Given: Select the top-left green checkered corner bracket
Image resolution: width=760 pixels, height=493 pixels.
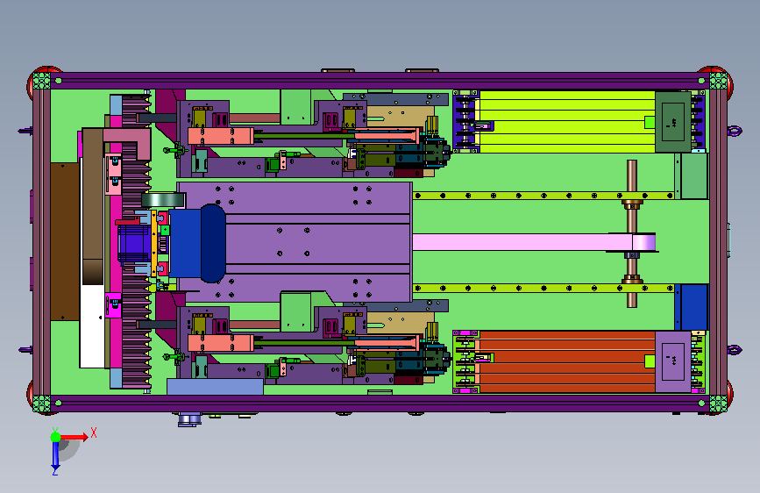Looking at the screenshot, I should (42, 81).
